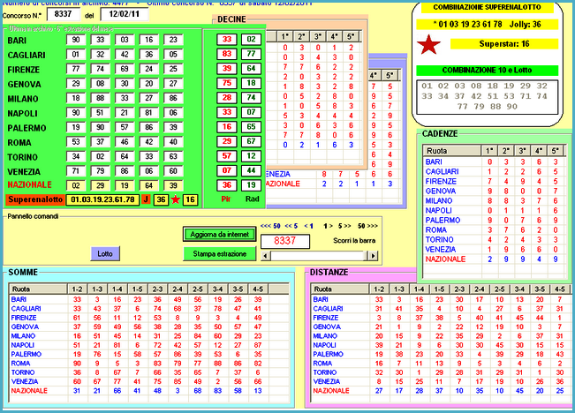Click DECINE table 1° column header

click(285, 37)
